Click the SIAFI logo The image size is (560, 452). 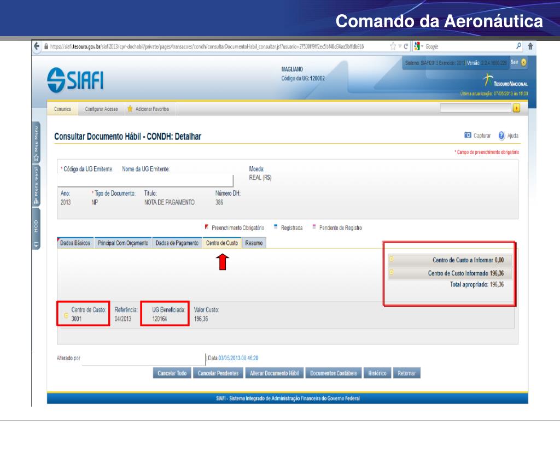(x=75, y=80)
